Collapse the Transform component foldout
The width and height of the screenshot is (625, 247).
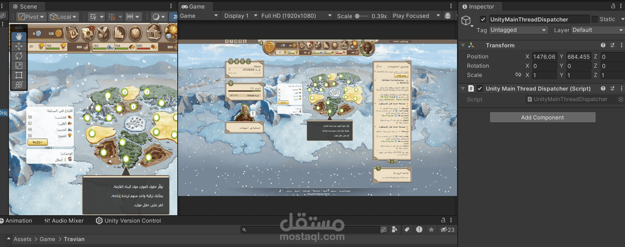point(463,45)
